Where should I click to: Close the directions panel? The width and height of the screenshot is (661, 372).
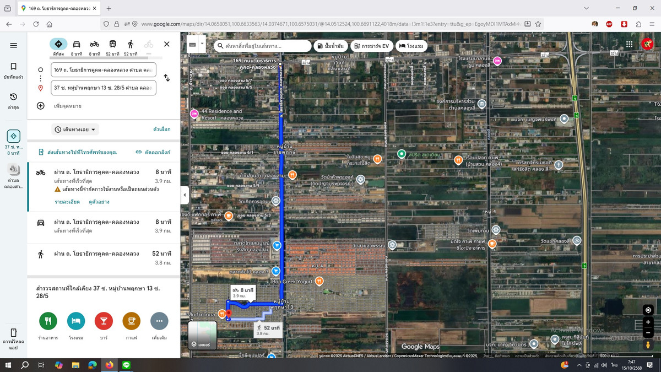tap(166, 44)
